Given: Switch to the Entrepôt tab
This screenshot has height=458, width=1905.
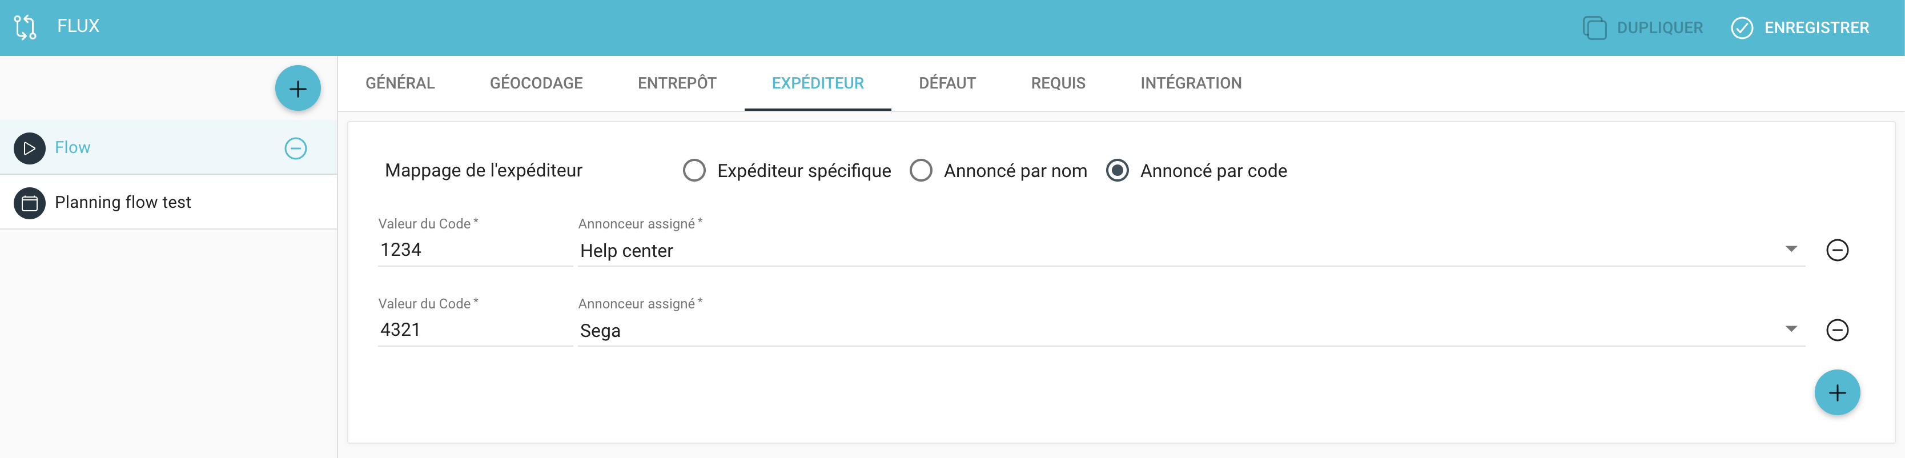Looking at the screenshot, I should tap(677, 83).
